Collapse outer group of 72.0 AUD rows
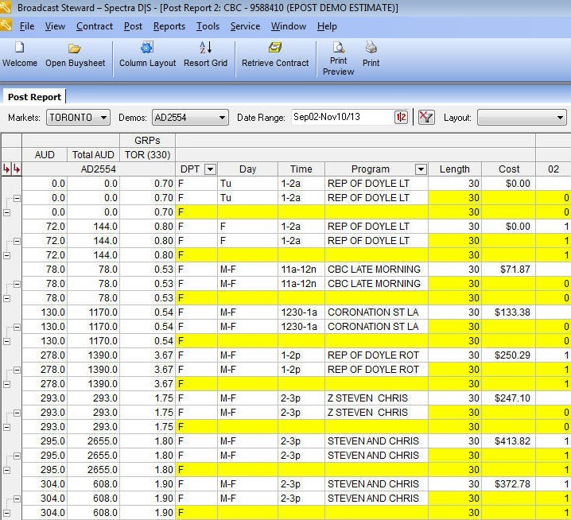 click(6, 256)
